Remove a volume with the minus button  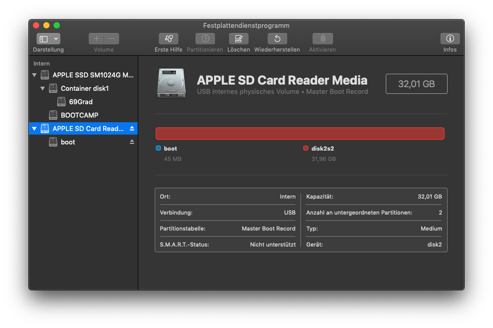tap(111, 39)
